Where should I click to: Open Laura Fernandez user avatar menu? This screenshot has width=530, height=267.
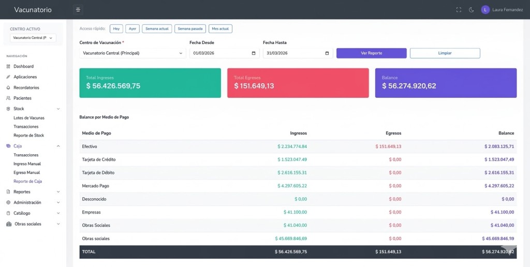tap(485, 9)
